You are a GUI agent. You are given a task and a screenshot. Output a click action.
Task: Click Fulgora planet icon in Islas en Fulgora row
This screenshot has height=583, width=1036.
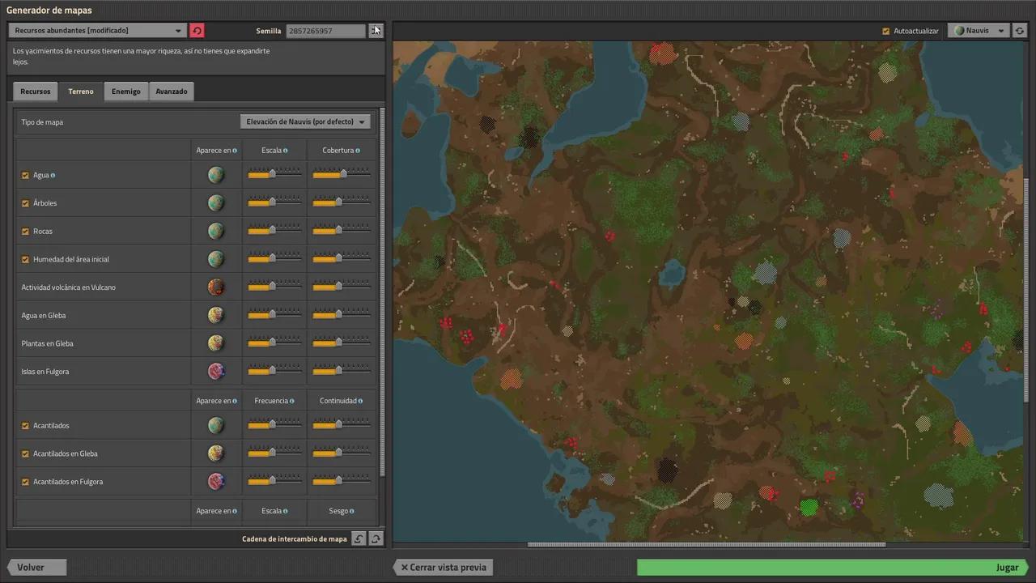[x=215, y=372]
